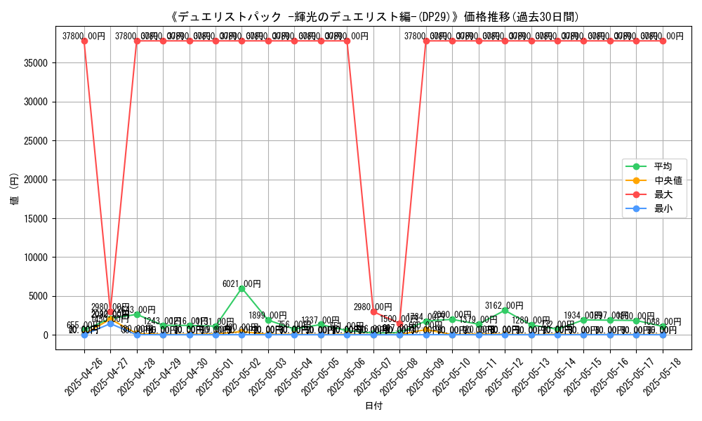Click the 1379.00円 data label

(x=478, y=319)
